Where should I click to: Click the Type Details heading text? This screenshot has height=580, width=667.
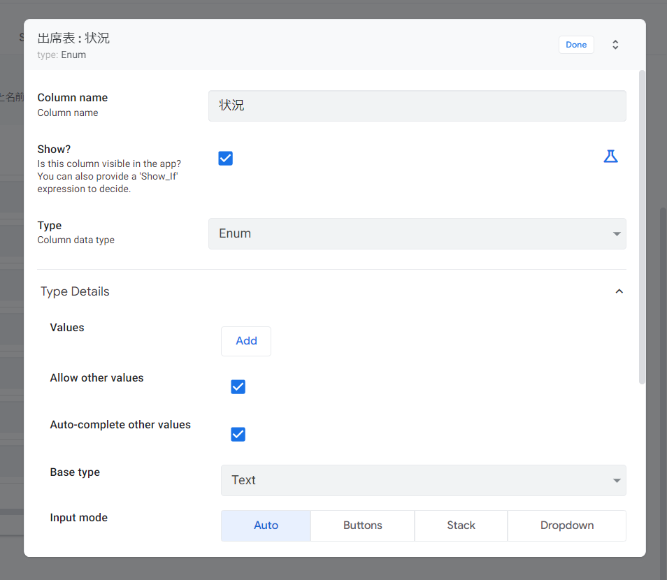pyautogui.click(x=75, y=291)
